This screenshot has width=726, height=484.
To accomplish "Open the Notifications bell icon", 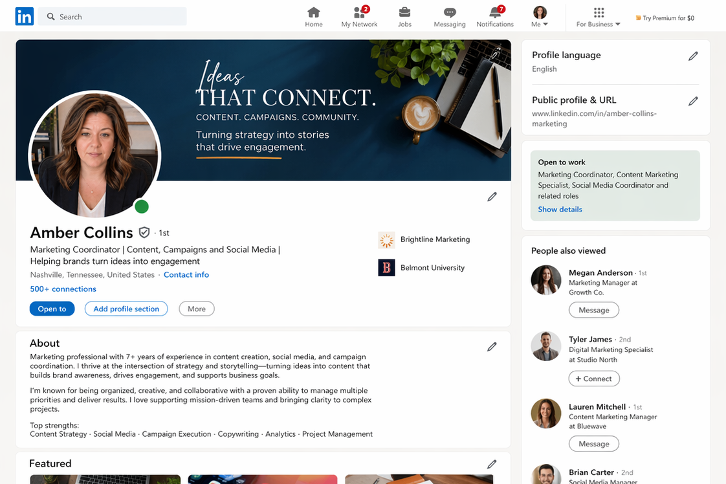I will [x=496, y=12].
